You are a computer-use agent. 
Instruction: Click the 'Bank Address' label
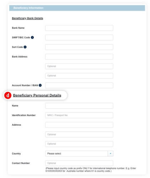20,57
